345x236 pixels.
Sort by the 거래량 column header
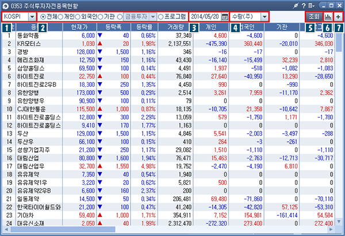(x=175, y=27)
